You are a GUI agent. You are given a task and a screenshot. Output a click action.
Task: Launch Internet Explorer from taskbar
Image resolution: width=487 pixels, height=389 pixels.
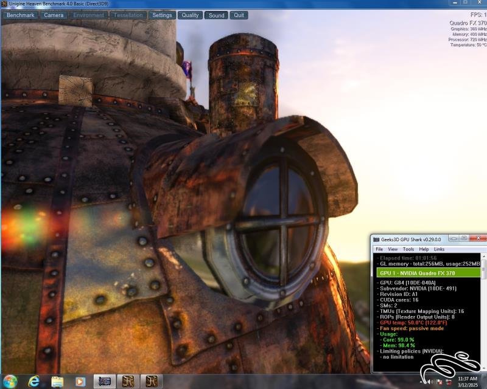click(33, 381)
